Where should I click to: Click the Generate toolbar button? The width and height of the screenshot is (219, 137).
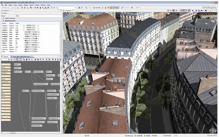(97, 7)
